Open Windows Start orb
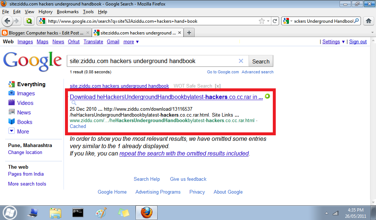Viewport: 376px width, 220px height. pos(10,213)
